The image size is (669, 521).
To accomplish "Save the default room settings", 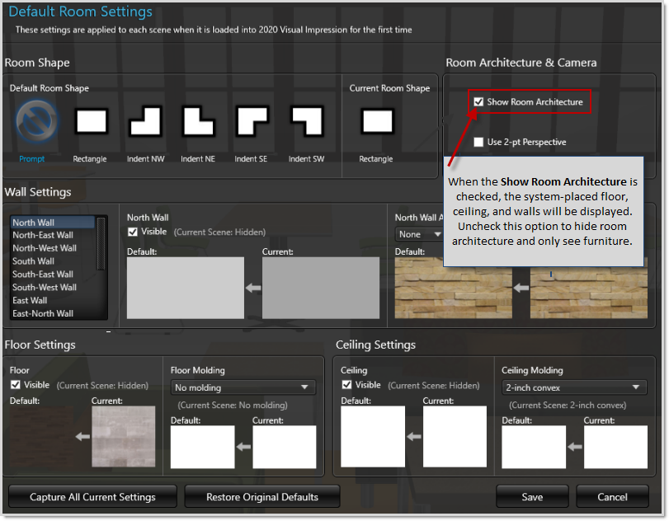I will pyautogui.click(x=532, y=497).
